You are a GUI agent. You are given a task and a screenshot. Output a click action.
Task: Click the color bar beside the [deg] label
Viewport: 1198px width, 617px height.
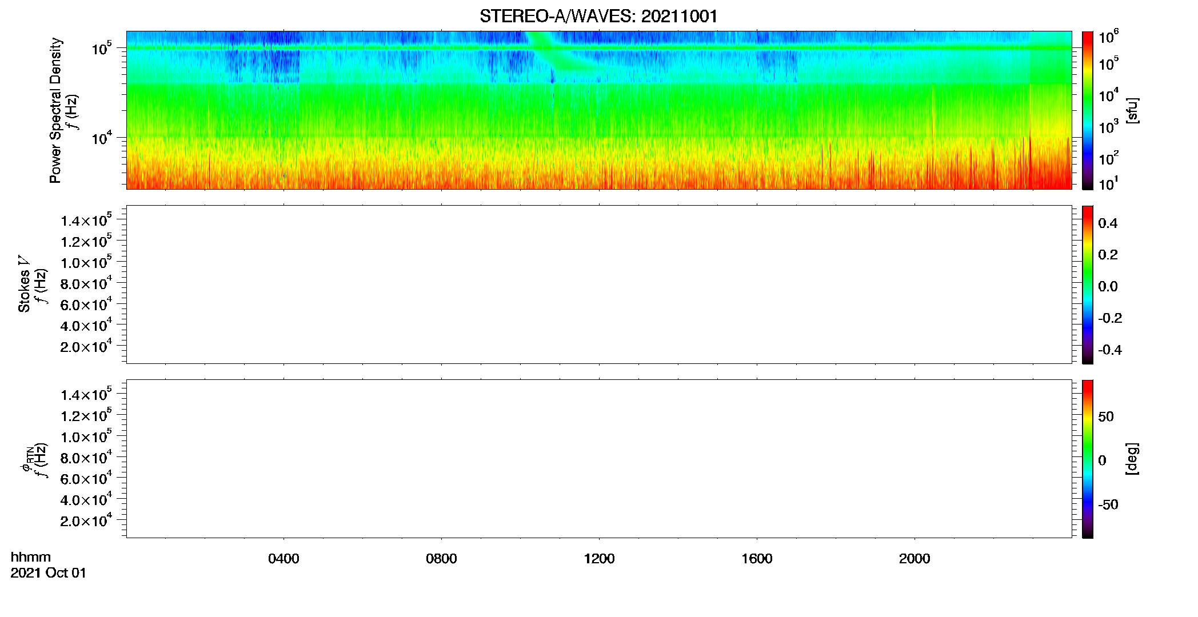click(x=1087, y=459)
